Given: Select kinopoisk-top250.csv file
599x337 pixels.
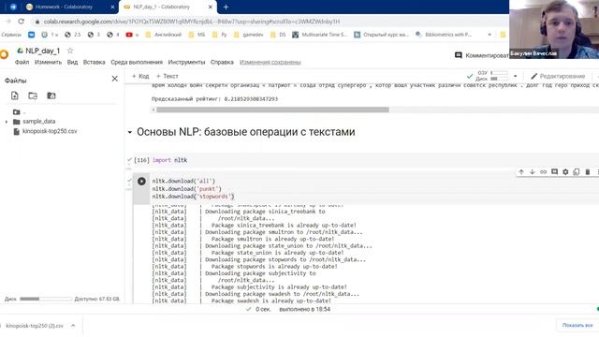Looking at the screenshot, I should pos(45,131).
